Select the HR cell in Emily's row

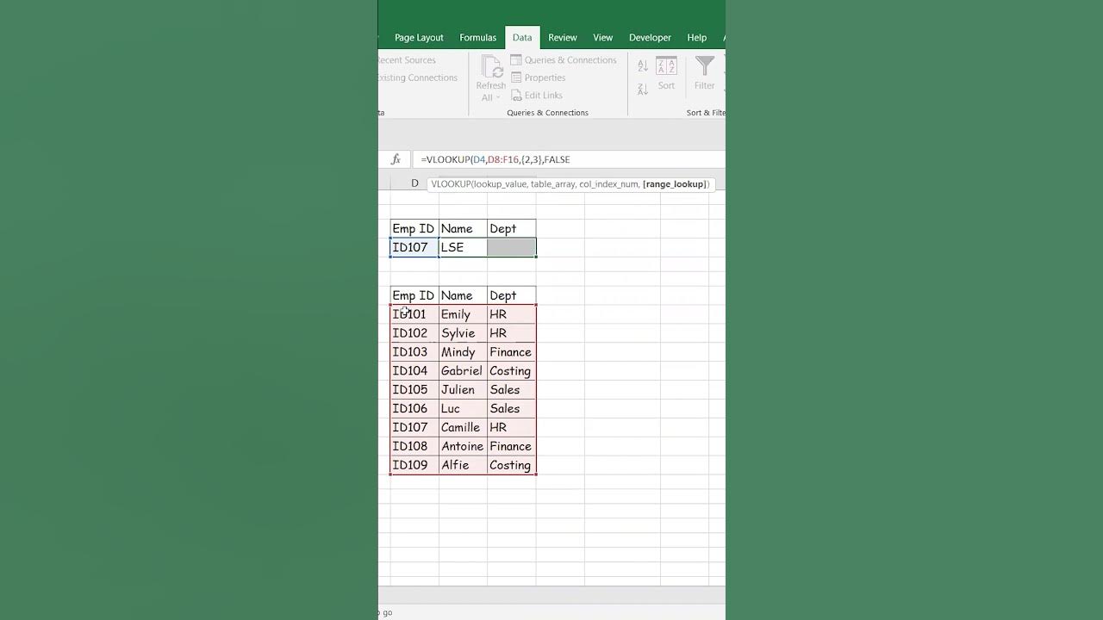pyautogui.click(x=511, y=314)
